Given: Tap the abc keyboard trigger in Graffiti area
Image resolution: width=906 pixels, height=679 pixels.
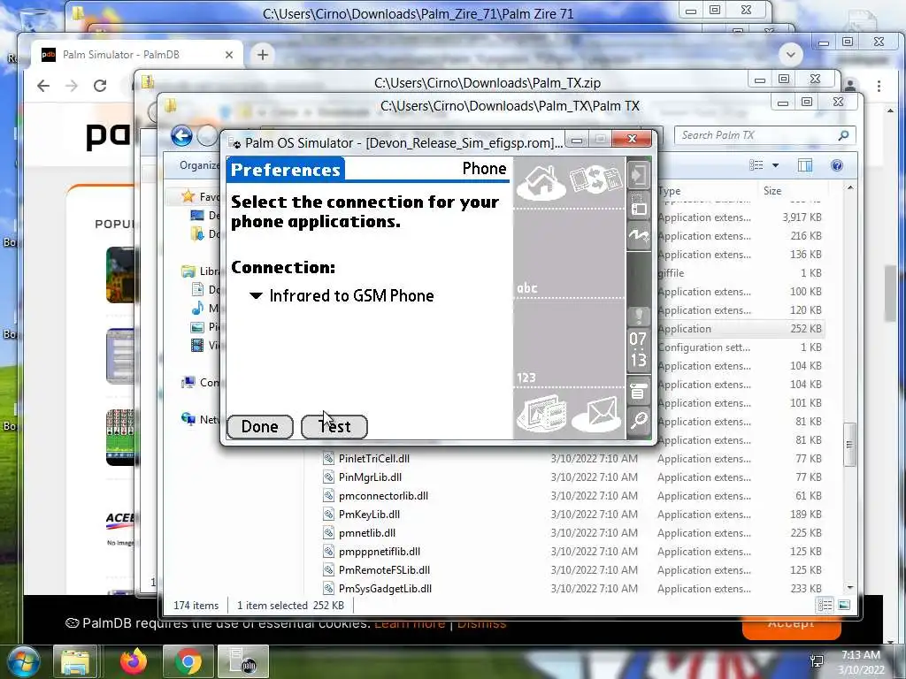Looking at the screenshot, I should point(527,287).
